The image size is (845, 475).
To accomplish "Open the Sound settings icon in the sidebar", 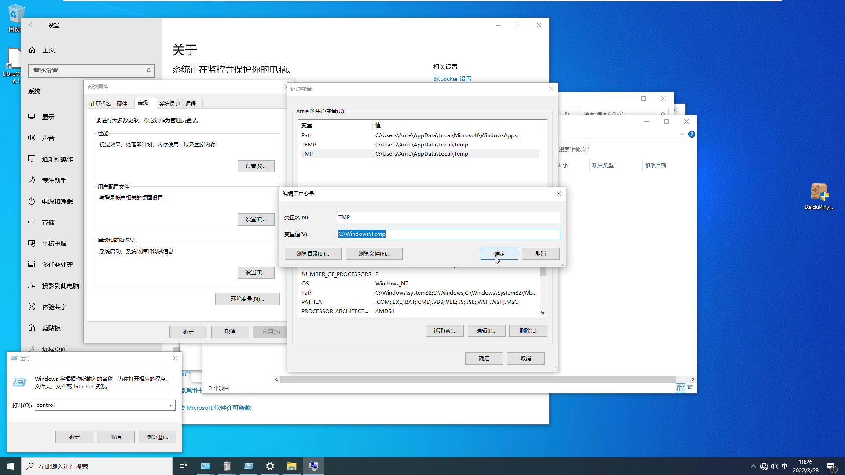I will 32,138.
